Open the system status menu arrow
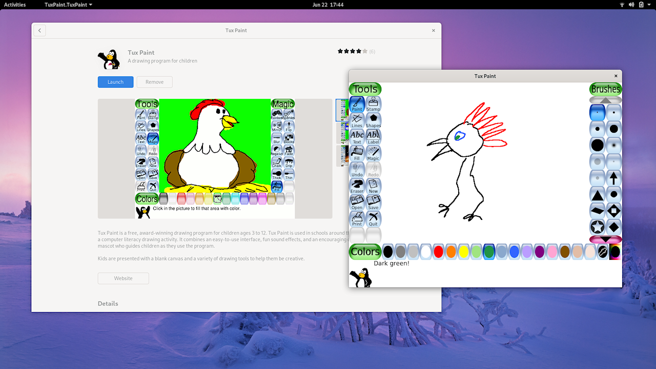The image size is (656, 369). click(649, 5)
